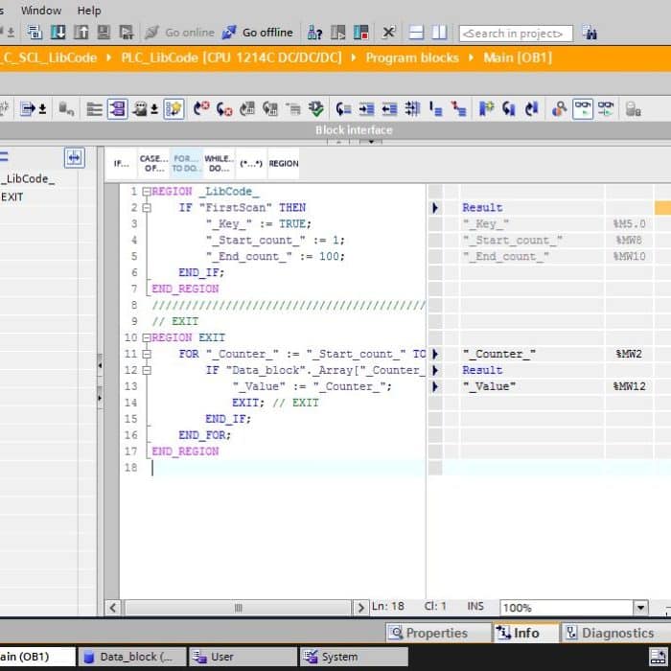This screenshot has height=671, width=671.
Task: Collapse the FOR loop at line 11
Action: pyautogui.click(x=147, y=354)
